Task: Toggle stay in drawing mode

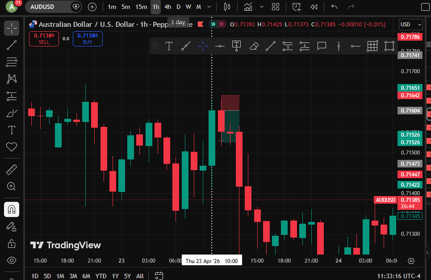Action: (12, 227)
